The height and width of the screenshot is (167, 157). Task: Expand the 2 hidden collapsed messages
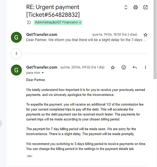pos(16,53)
